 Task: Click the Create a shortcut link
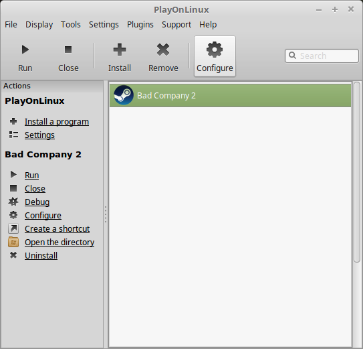[x=57, y=229]
